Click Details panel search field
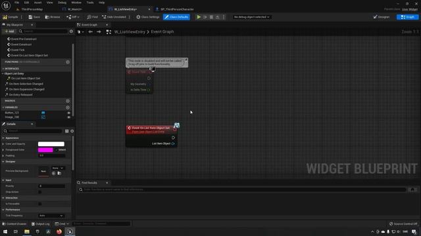This screenshot has height=236, width=421. click(33, 131)
